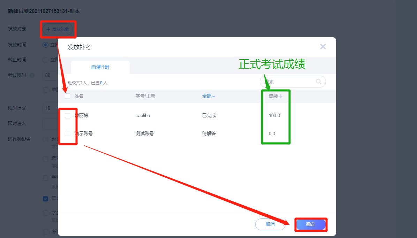Click the 限时进入 input field
Viewport: 417px width, 238px height.
(50, 124)
